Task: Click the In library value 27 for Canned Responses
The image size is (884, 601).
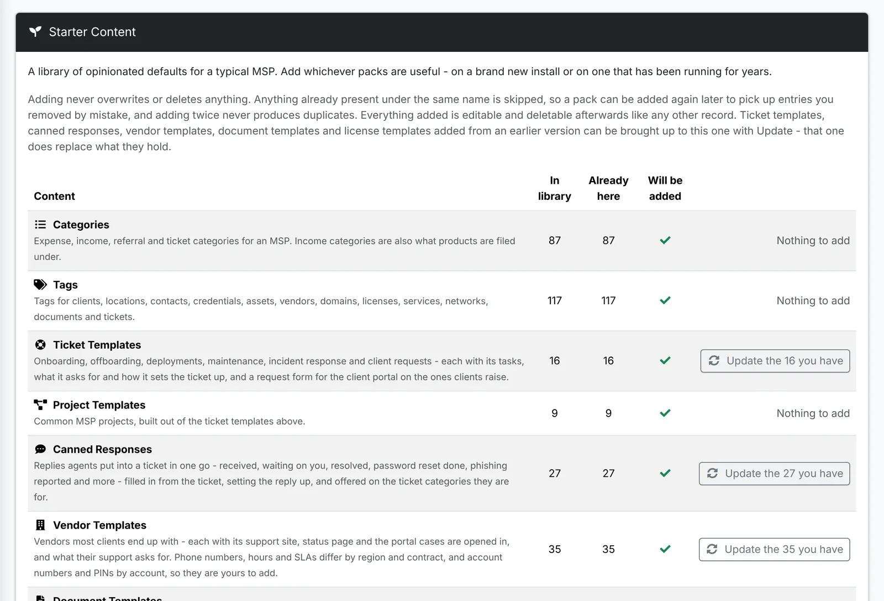Action: tap(555, 474)
